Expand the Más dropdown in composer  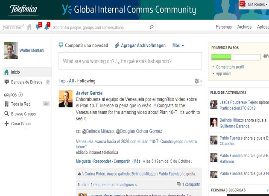tap(178, 45)
